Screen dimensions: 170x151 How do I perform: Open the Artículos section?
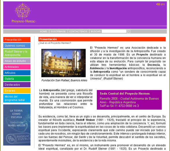[17, 73]
